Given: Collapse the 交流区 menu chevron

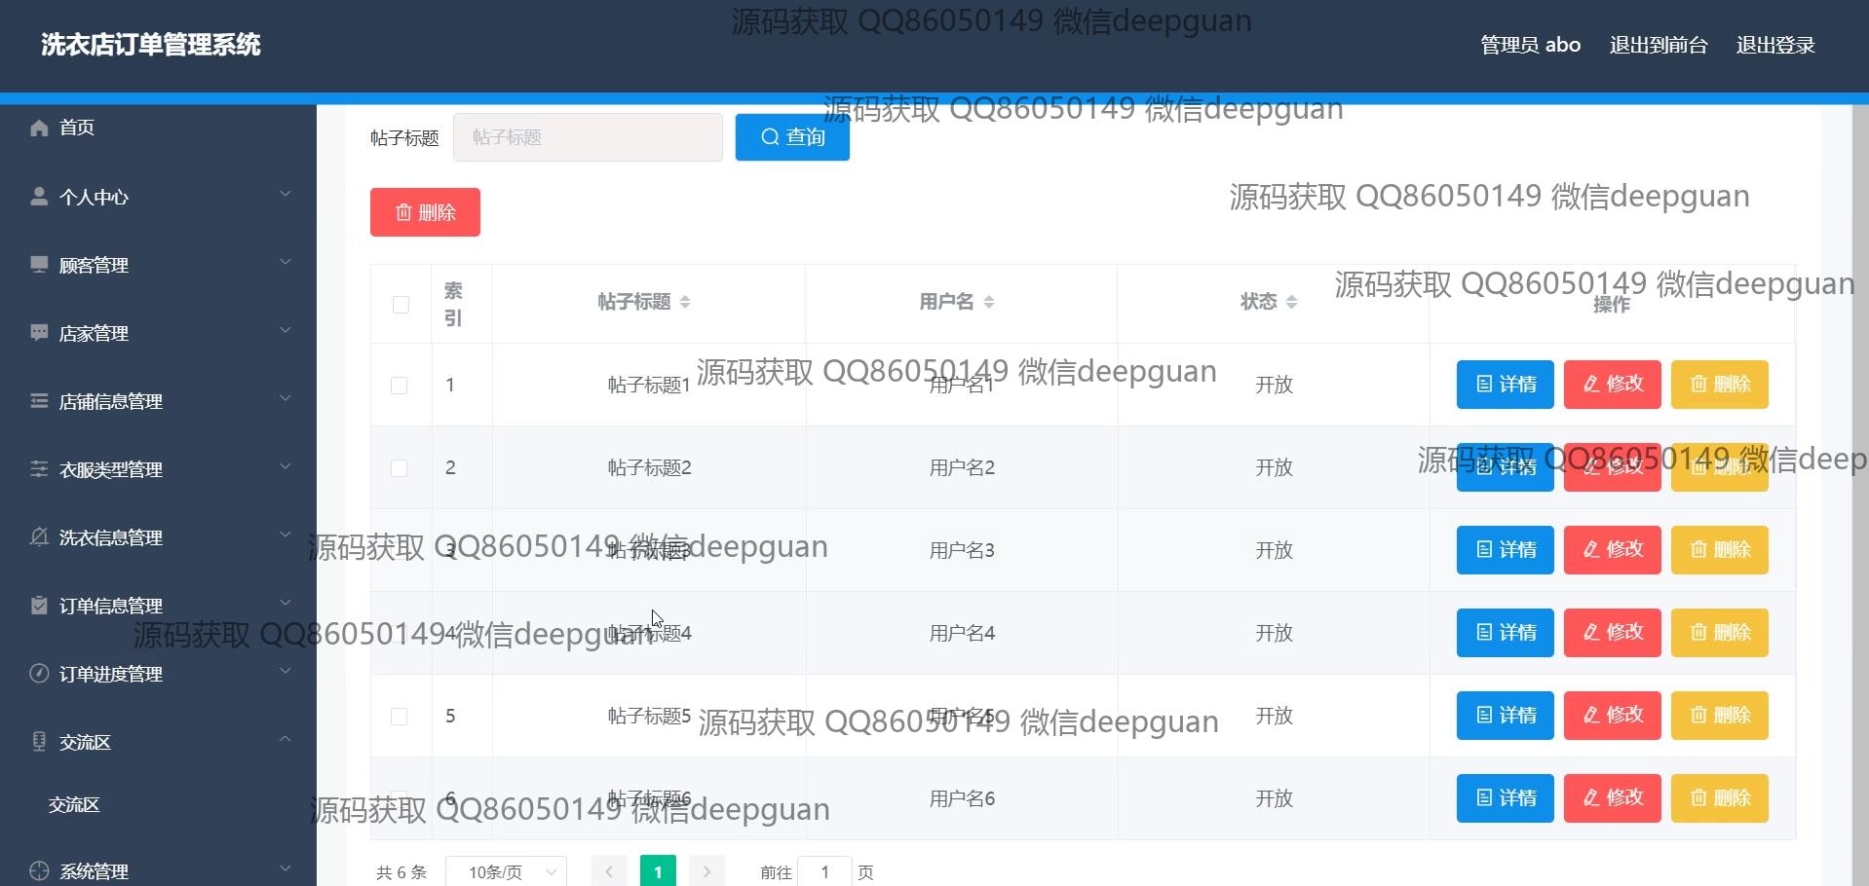Looking at the screenshot, I should point(286,739).
